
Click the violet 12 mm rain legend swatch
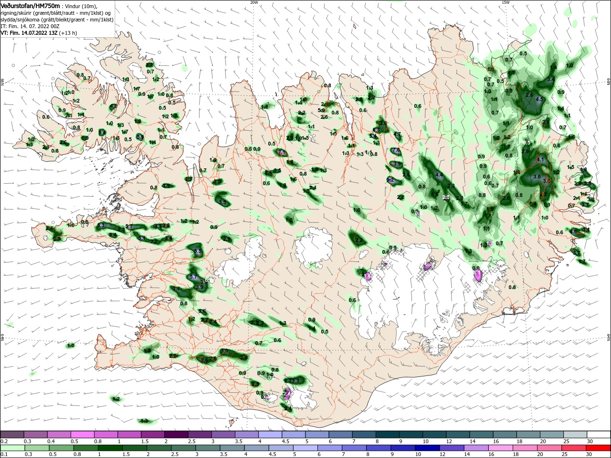[x=452, y=448]
